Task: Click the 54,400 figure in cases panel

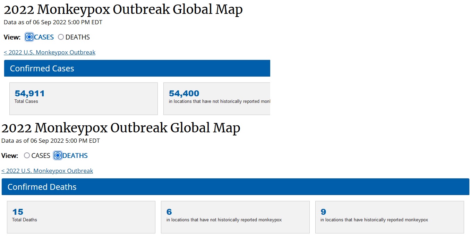Action: pyautogui.click(x=184, y=94)
